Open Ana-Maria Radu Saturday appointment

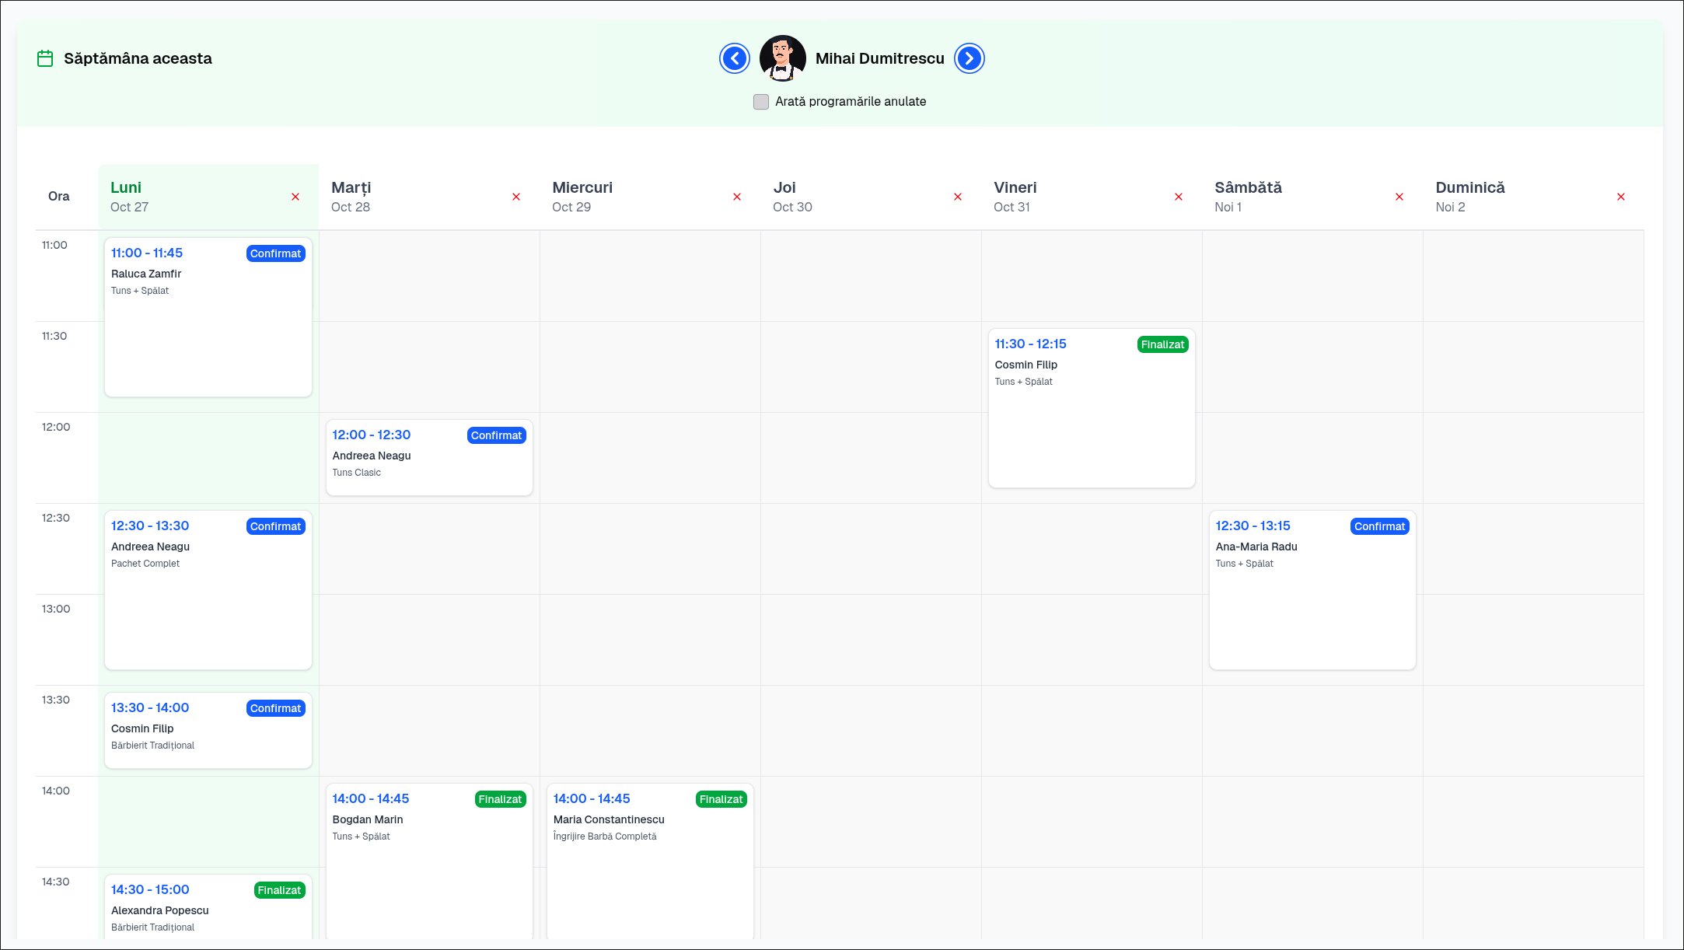click(1312, 590)
